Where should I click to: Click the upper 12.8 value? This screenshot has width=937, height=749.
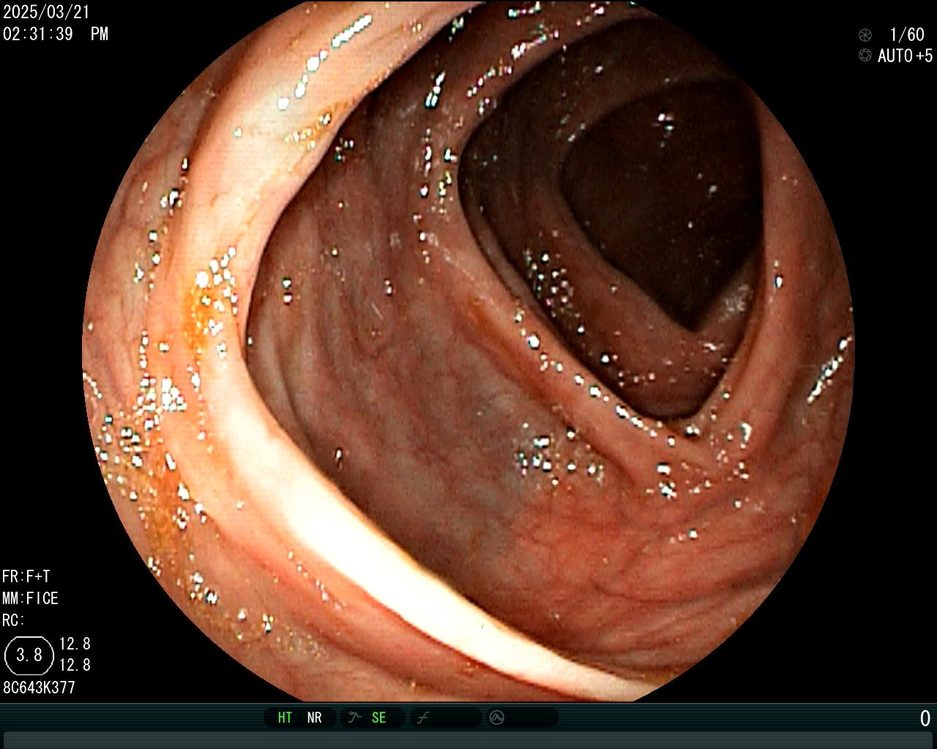click(x=75, y=644)
